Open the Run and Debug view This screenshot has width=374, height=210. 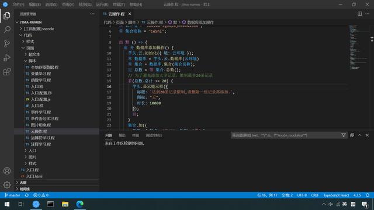coord(7,58)
